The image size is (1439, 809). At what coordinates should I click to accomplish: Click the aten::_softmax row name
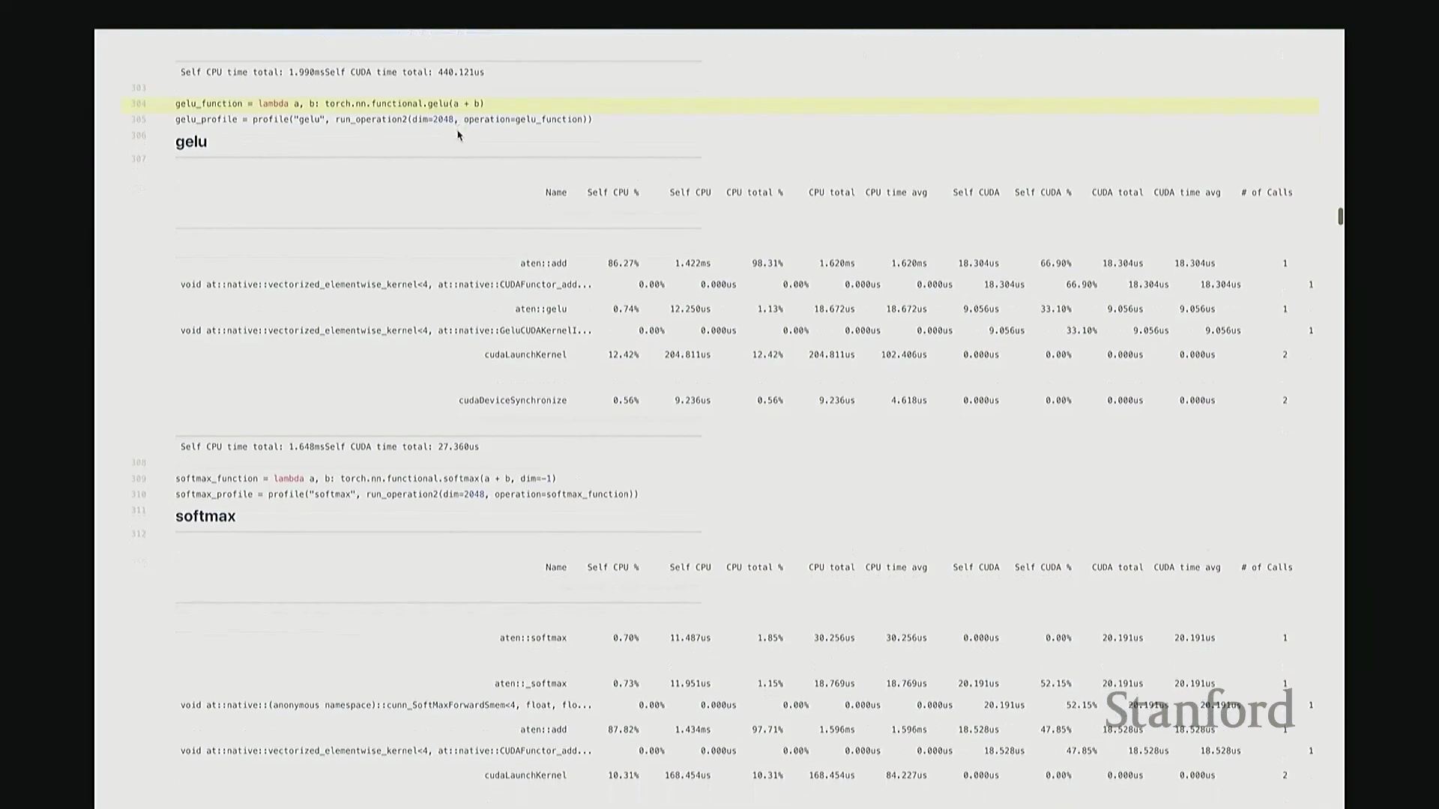tap(530, 684)
